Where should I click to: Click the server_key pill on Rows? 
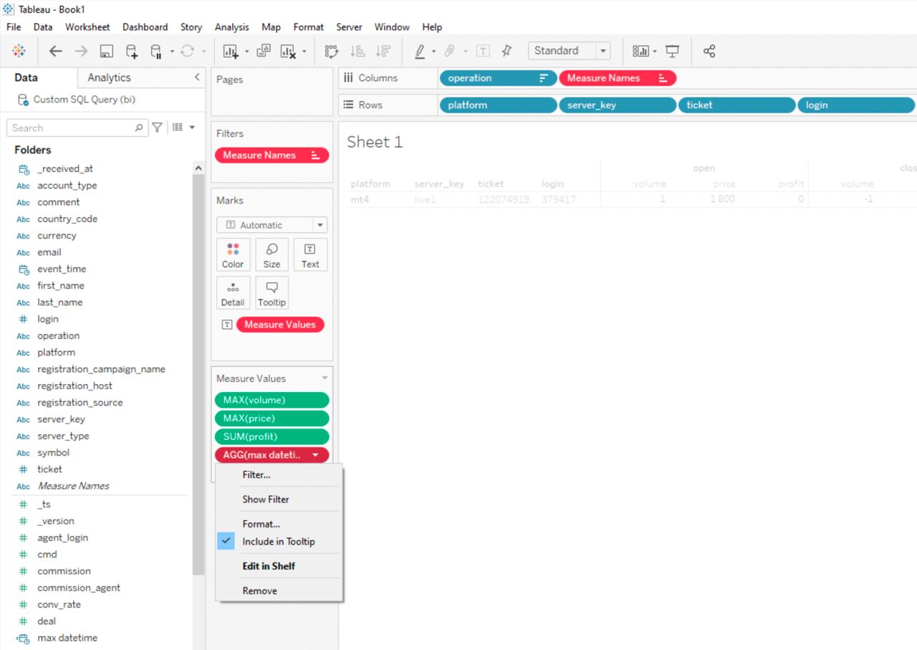[618, 105]
